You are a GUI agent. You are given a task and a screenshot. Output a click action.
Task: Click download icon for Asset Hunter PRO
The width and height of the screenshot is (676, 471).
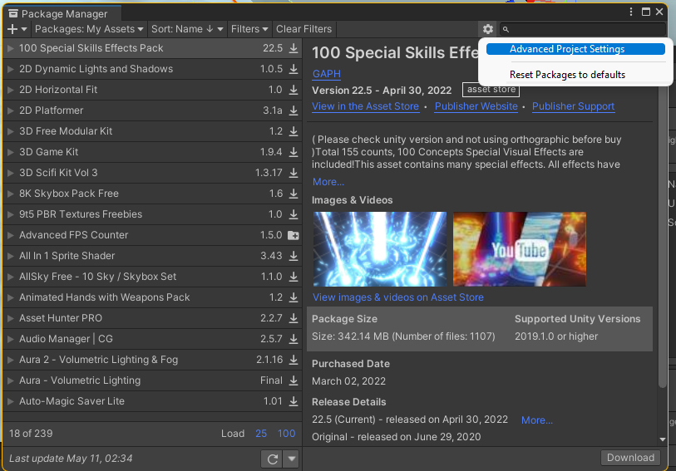tap(294, 318)
